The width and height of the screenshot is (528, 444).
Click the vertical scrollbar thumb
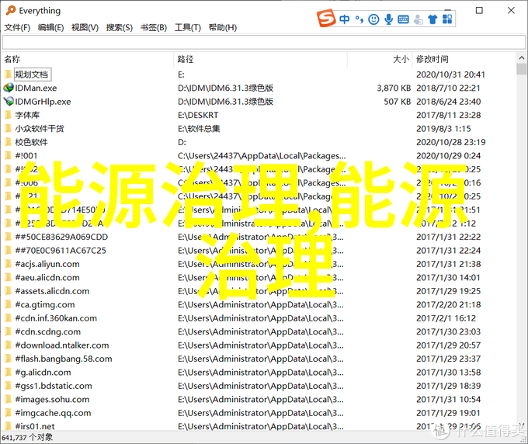(x=522, y=69)
